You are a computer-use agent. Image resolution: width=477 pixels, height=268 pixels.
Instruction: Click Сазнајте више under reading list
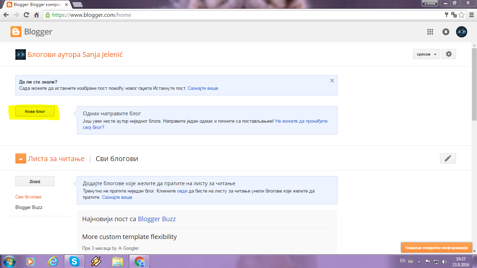click(117, 197)
